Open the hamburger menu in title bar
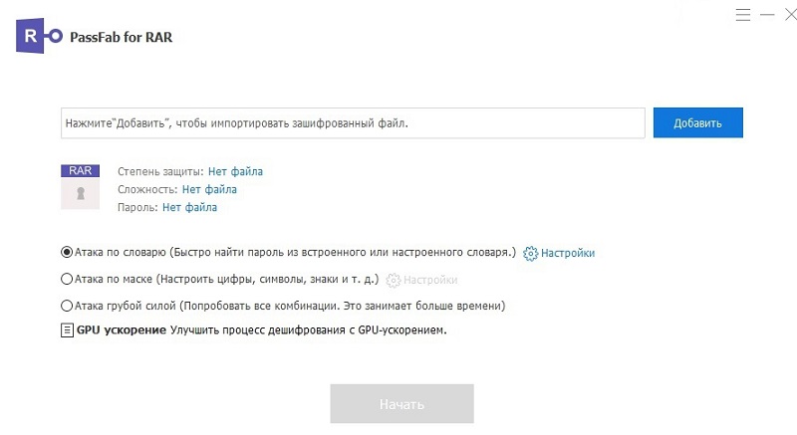Viewport: 797px width, 435px height. tap(743, 16)
